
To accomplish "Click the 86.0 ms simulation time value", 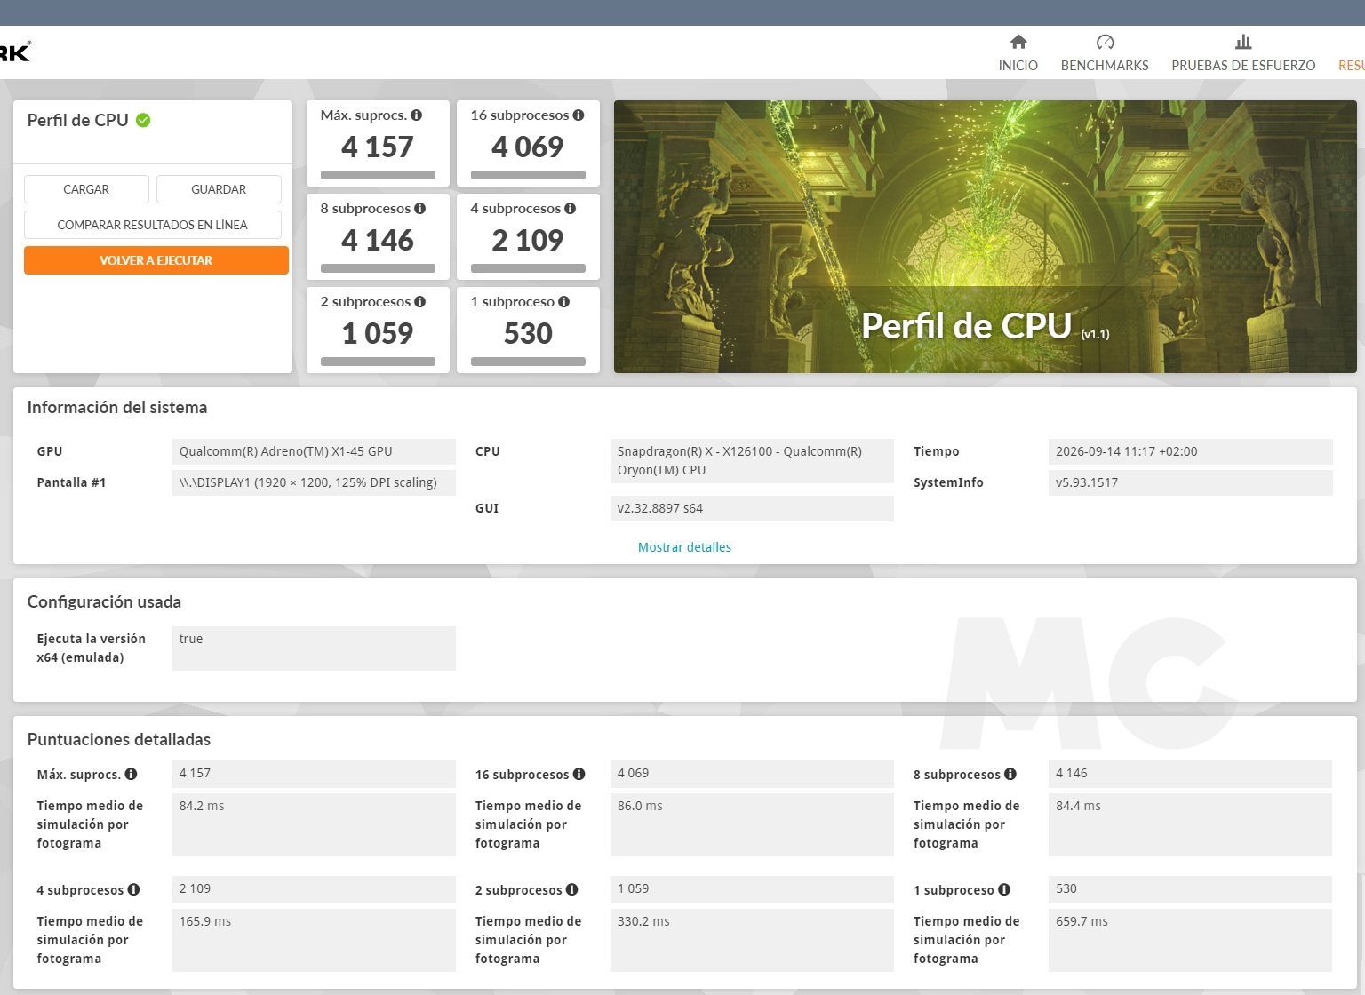I will point(752,824).
